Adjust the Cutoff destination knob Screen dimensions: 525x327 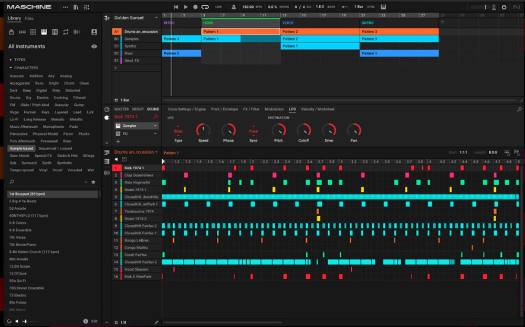click(303, 130)
